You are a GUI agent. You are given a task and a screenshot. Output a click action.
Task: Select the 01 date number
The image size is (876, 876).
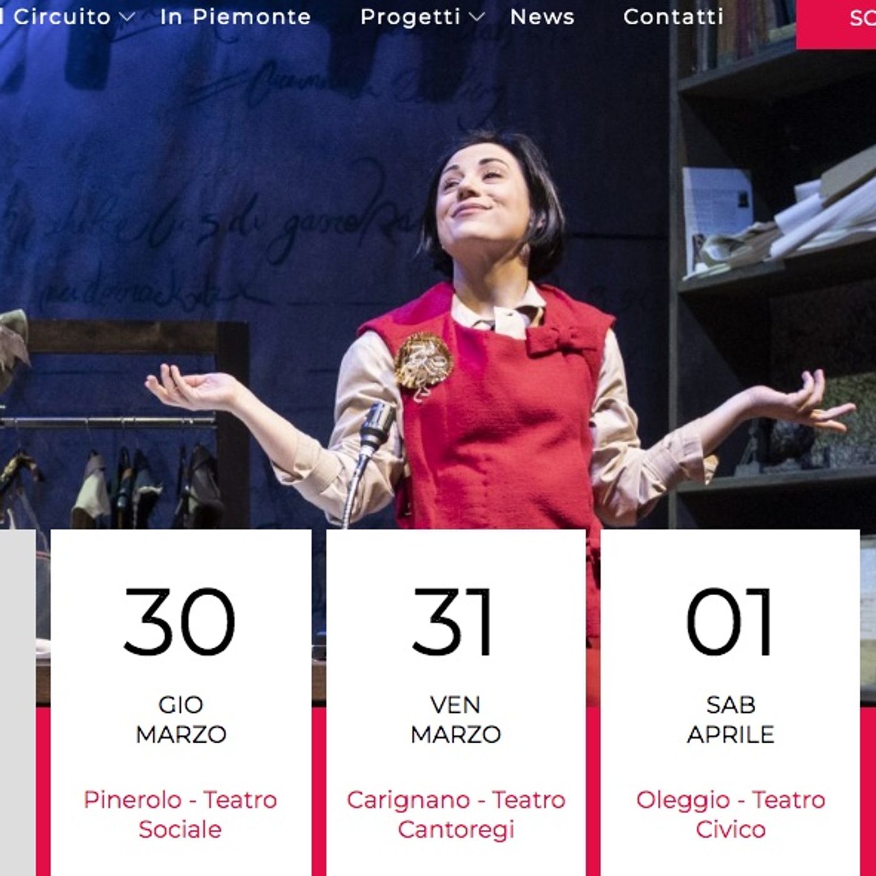[729, 622]
